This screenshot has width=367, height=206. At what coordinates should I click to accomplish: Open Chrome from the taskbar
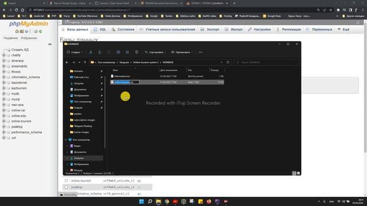[167, 201]
